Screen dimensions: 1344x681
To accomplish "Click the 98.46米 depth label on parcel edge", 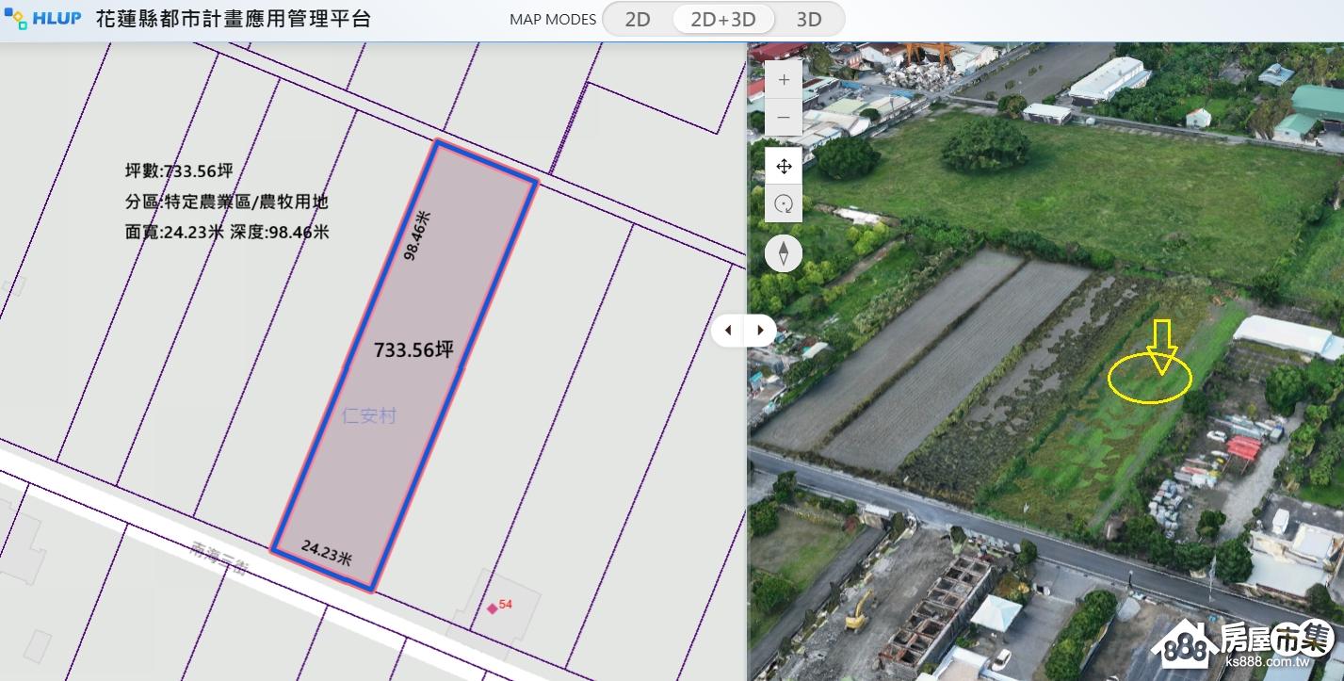I will point(415,235).
